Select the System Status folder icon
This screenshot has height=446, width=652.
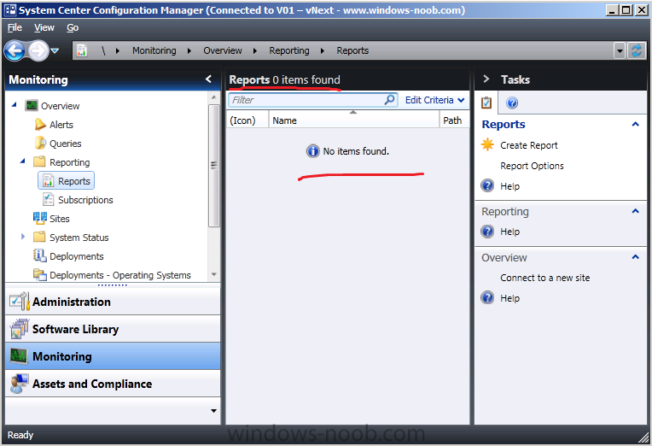tap(39, 237)
